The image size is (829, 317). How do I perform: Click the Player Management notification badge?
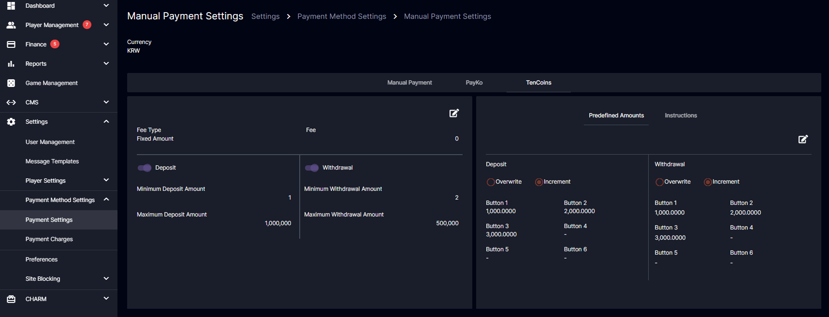(87, 25)
